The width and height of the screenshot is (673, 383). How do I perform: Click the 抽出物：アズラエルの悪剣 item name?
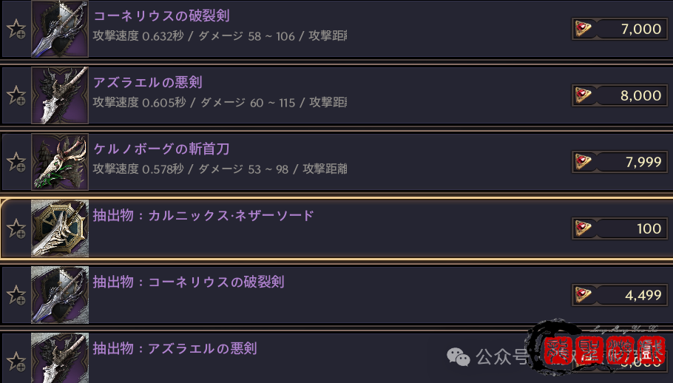click(x=175, y=348)
